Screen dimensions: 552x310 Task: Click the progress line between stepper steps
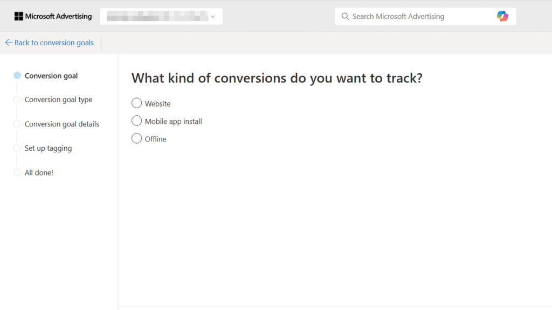pyautogui.click(x=17, y=88)
